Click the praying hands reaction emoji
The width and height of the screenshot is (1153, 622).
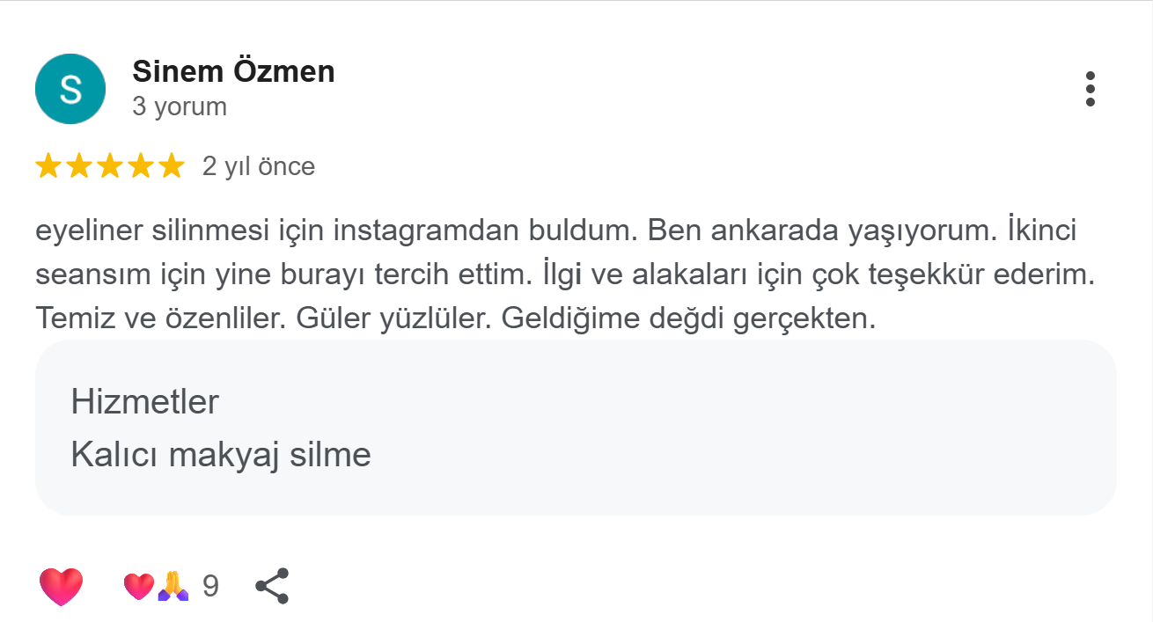click(173, 586)
